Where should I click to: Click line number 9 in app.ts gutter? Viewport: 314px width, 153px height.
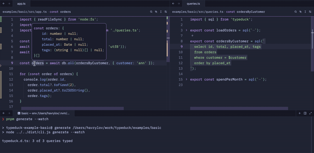(x=12, y=63)
